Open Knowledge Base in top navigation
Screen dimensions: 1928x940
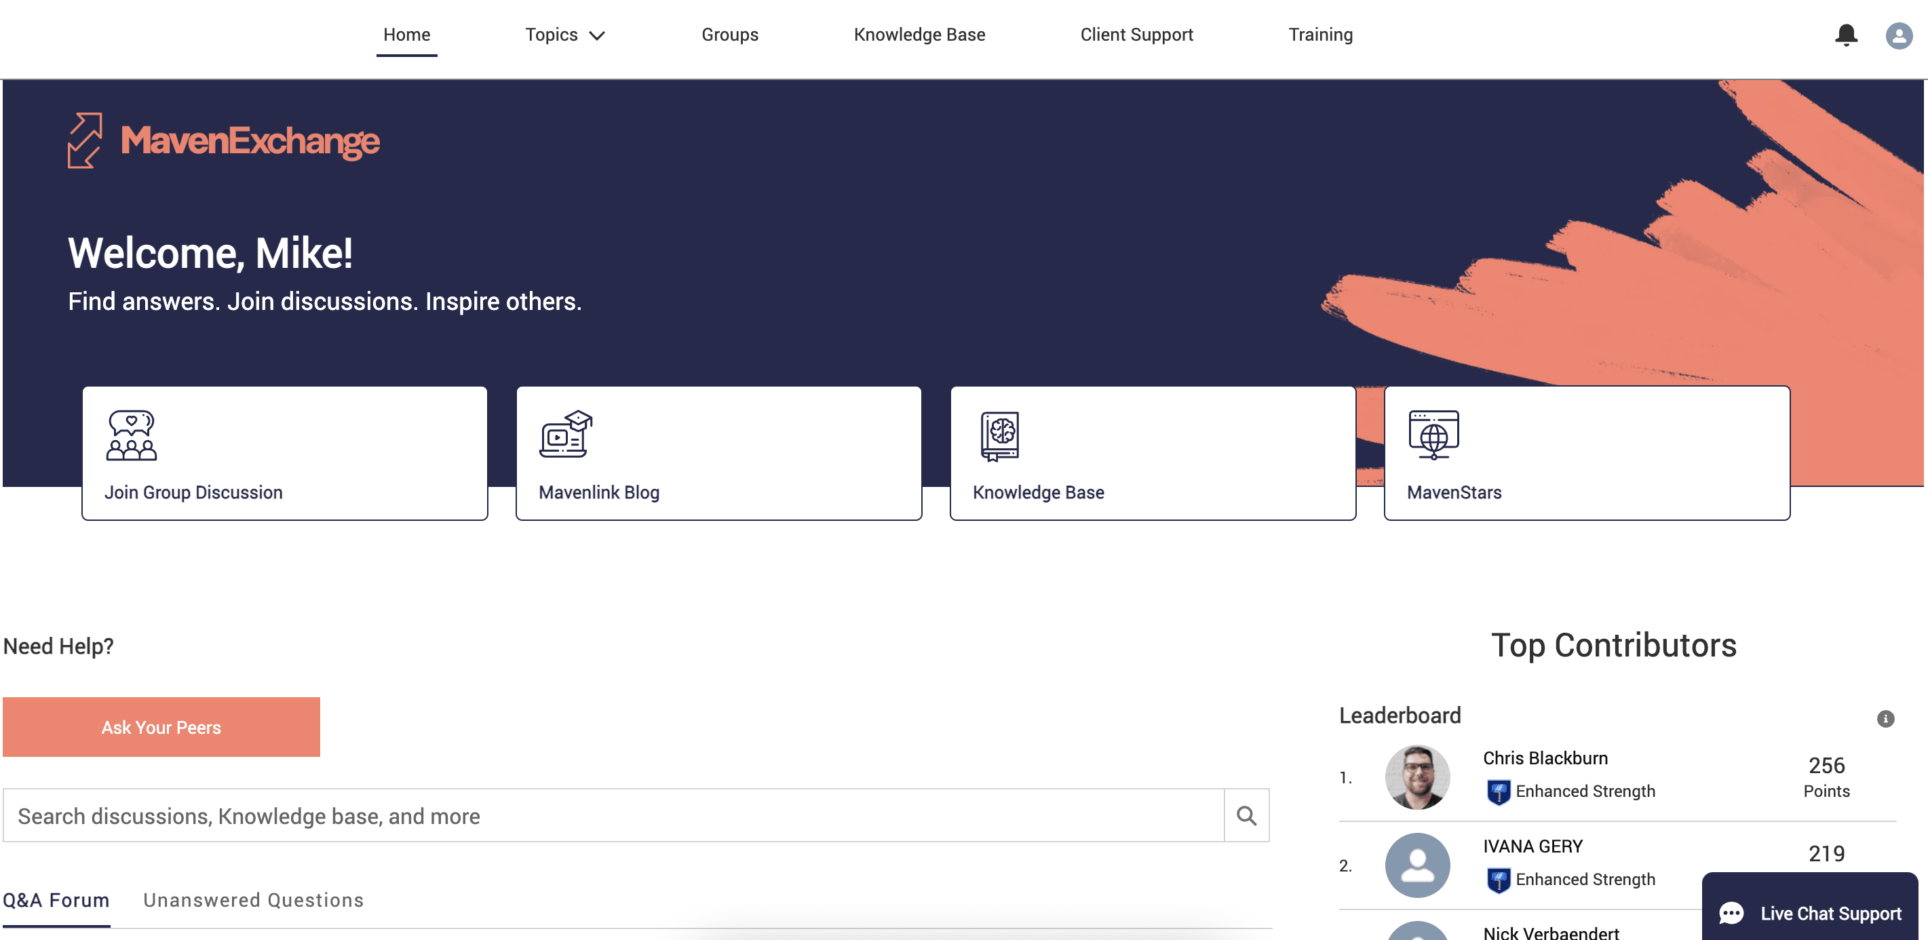click(x=919, y=35)
